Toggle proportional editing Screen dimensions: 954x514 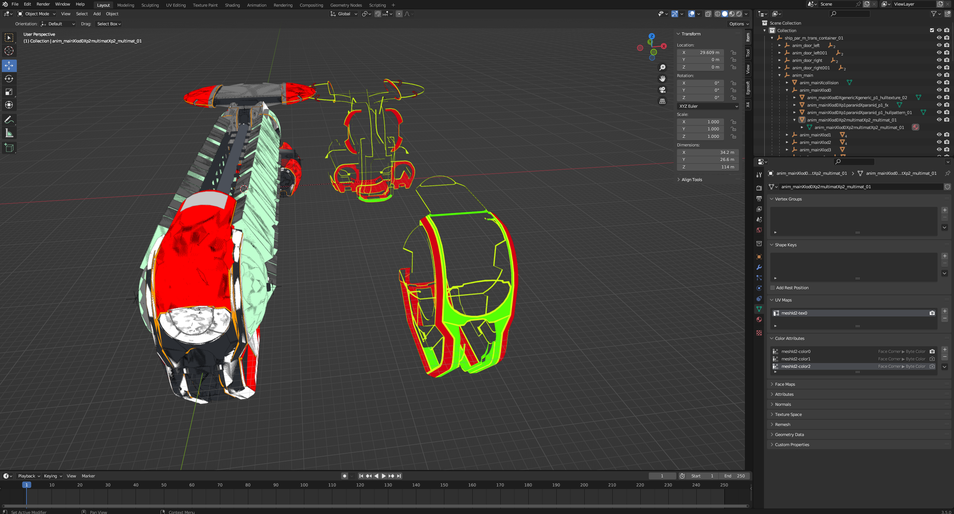point(399,14)
